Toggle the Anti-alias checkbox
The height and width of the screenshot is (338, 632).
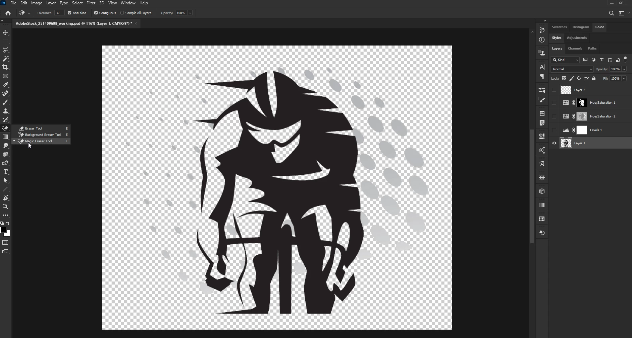pos(69,13)
